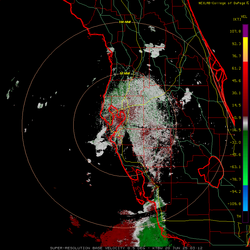This screenshot has height=250, width=250.
Task: Select the 92.3 legend value
Action: tap(236, 44)
